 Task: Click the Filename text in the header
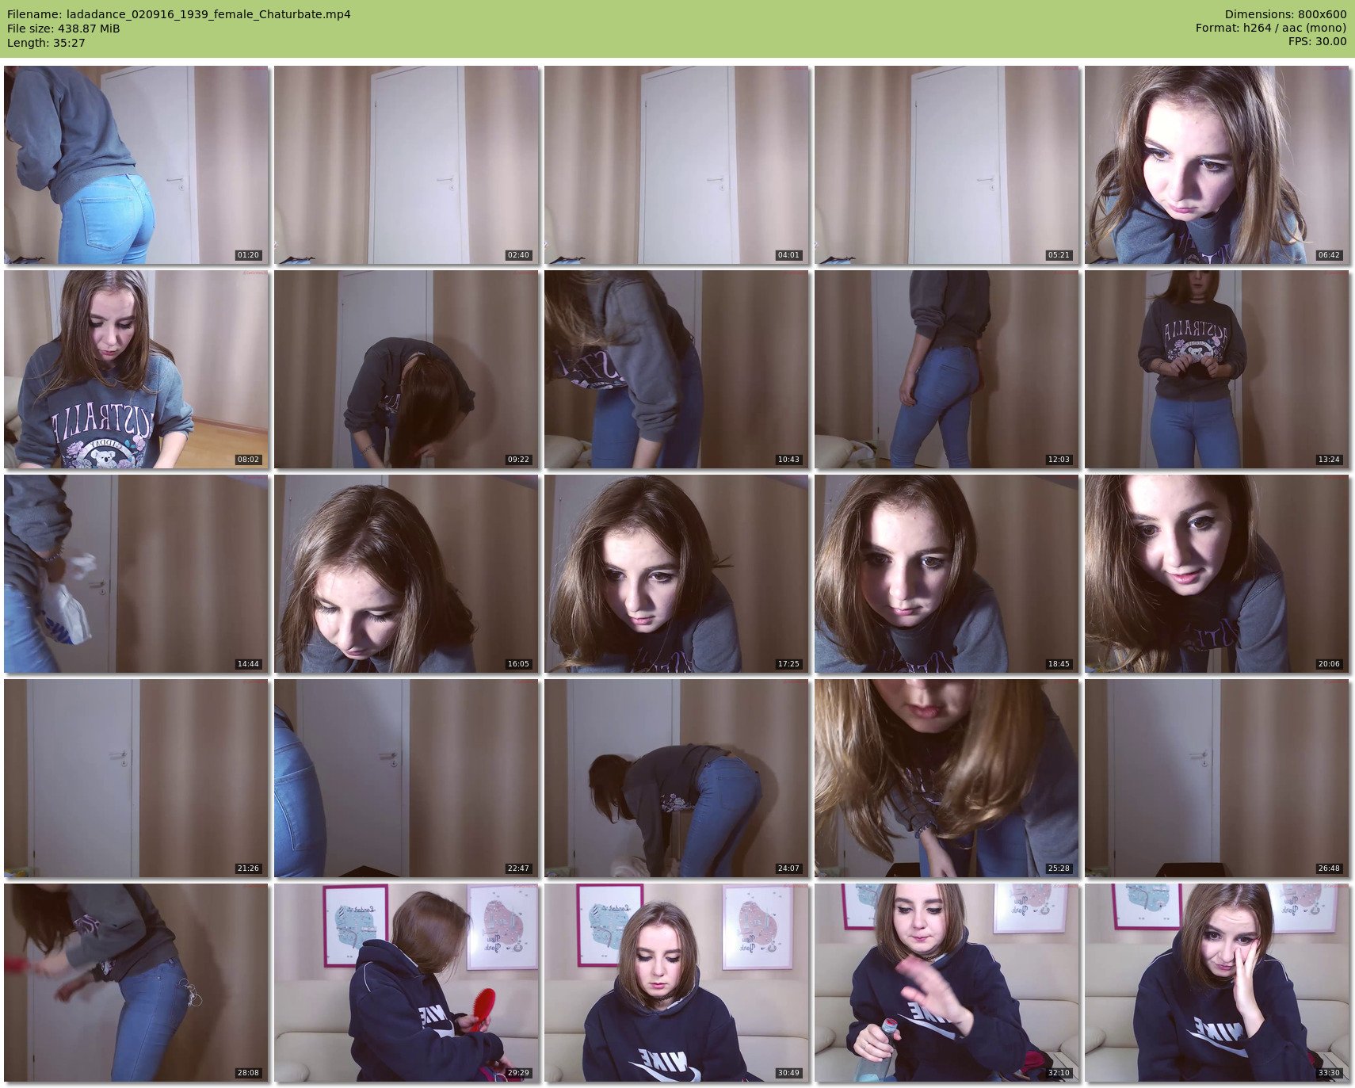click(178, 14)
